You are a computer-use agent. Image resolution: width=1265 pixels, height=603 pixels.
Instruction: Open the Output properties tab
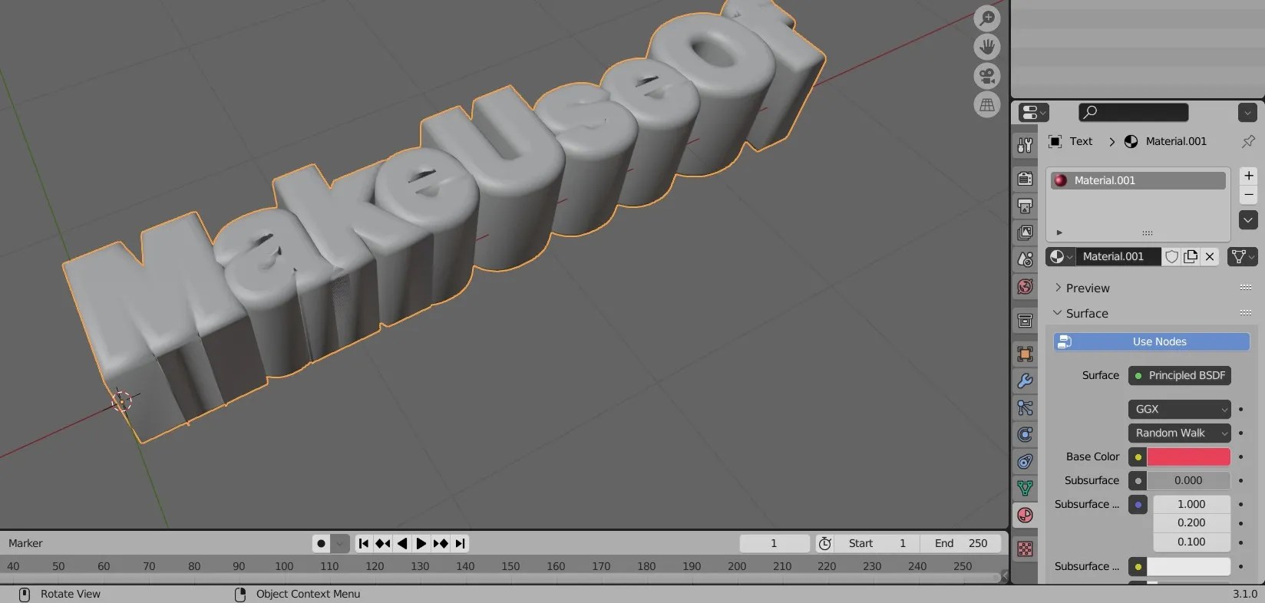[1025, 206]
